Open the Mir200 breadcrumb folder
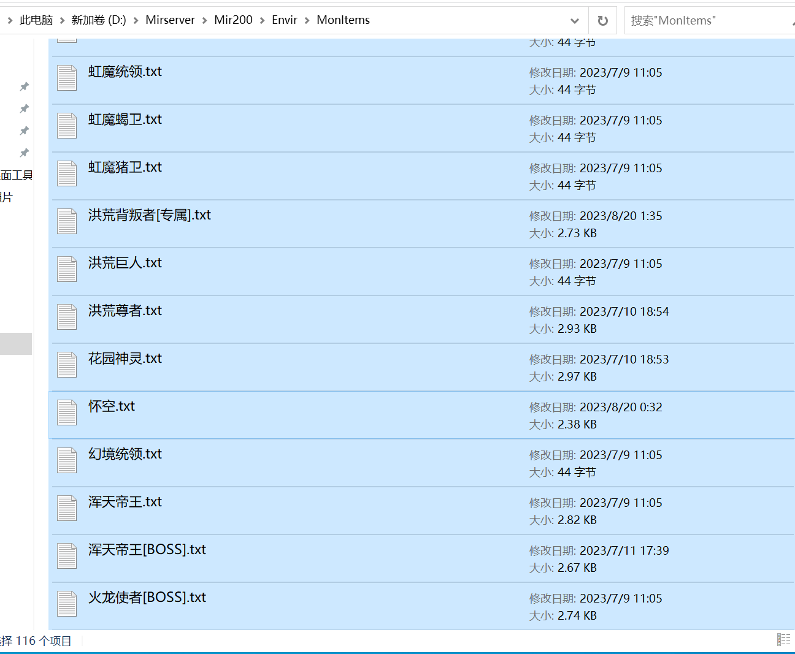The height and width of the screenshot is (654, 795). click(234, 20)
